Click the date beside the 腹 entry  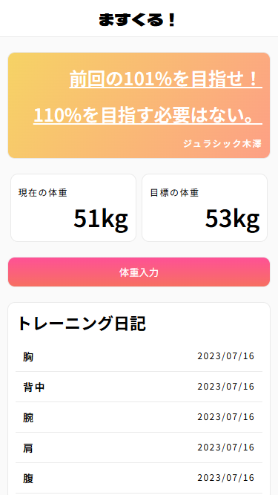(x=225, y=478)
